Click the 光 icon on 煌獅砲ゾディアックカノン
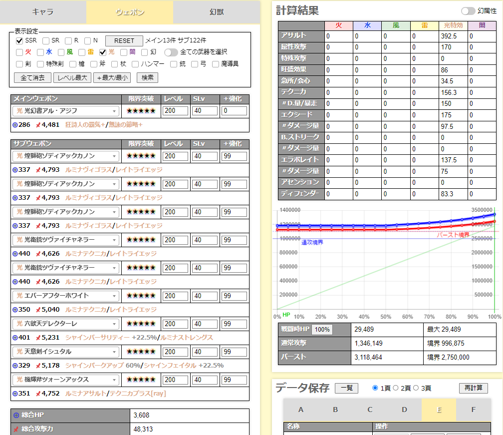Screen dimensions: 503x435 19,156
